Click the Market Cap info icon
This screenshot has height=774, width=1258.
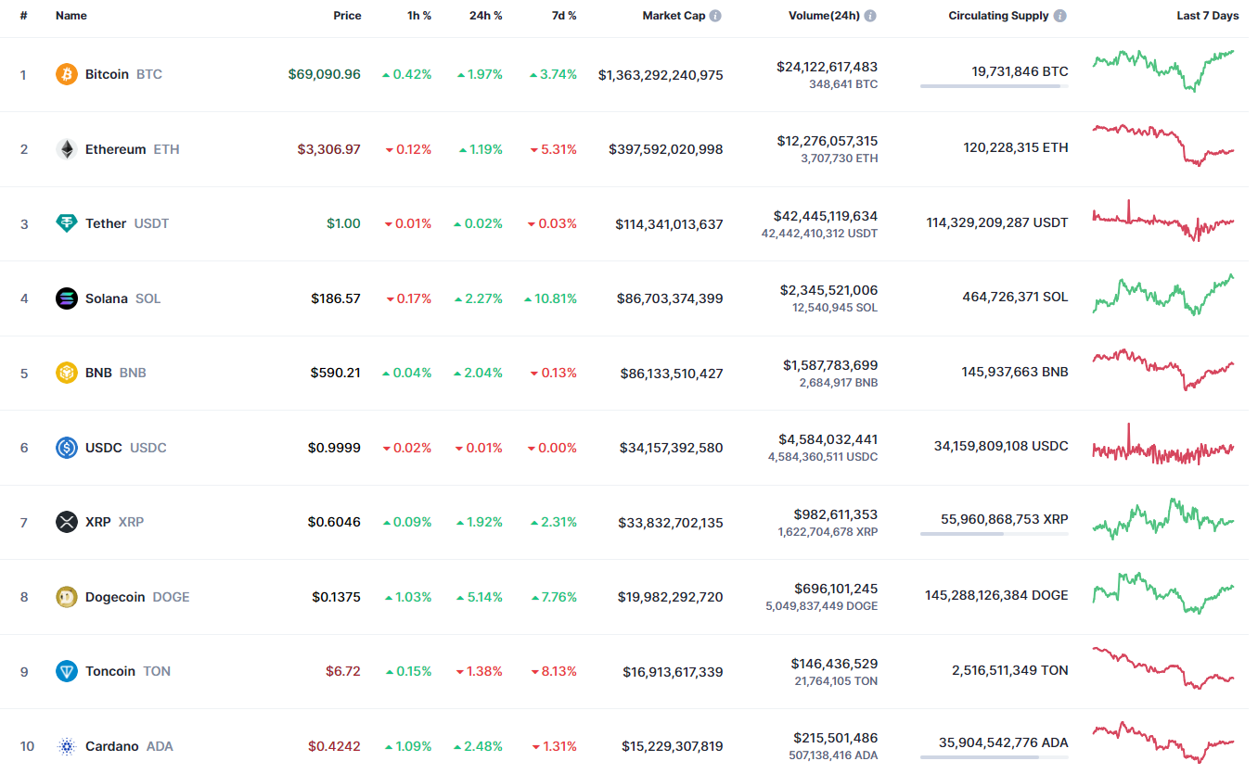(715, 16)
